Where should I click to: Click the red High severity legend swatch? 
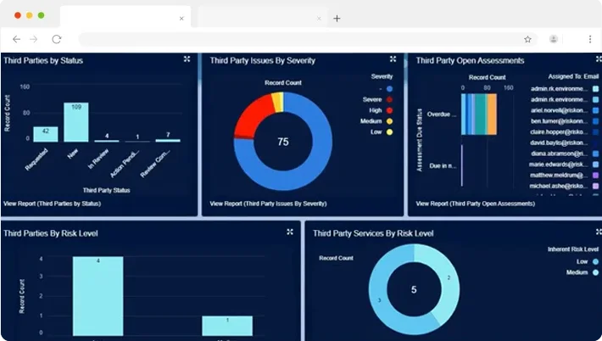coord(389,110)
